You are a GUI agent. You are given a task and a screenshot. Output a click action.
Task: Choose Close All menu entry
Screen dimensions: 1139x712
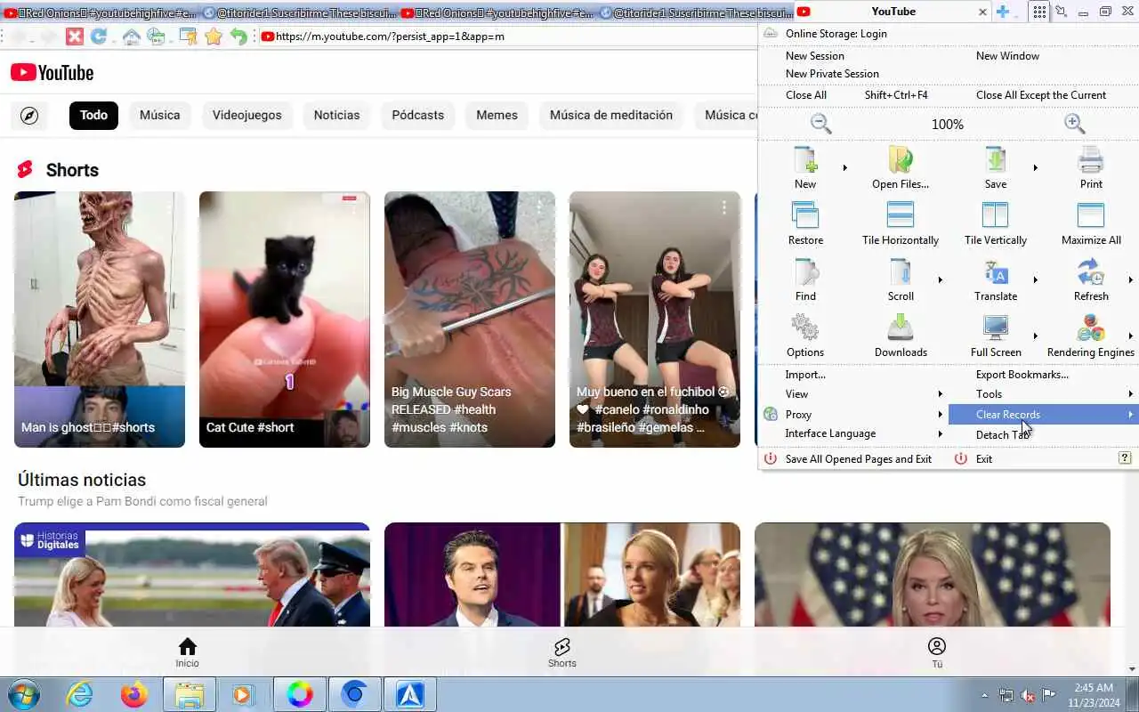tap(805, 95)
